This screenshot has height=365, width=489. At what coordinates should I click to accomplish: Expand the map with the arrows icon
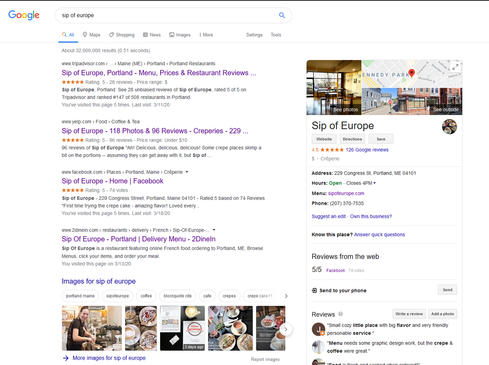pos(455,66)
